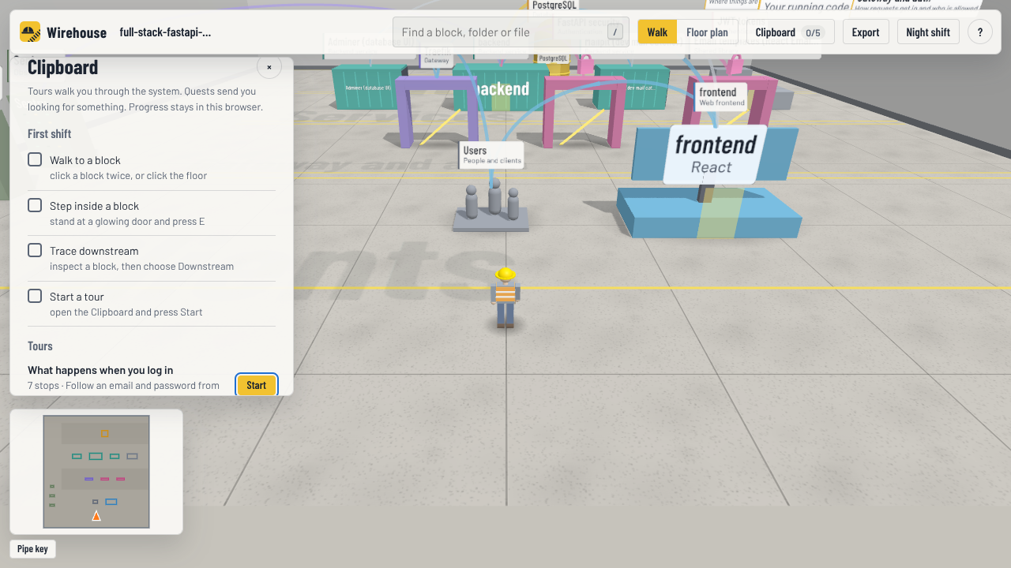Click the blue frontend block on the minimap

111,502
